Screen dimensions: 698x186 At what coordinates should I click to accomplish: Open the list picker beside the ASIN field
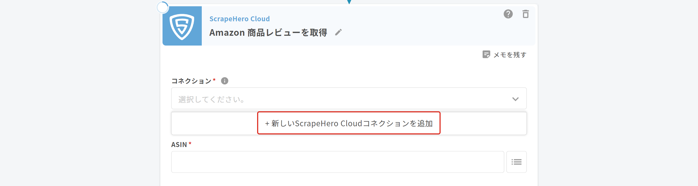516,162
